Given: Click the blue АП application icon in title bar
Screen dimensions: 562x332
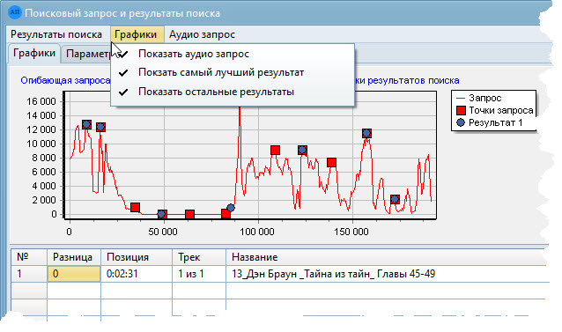Looking at the screenshot, I should click(x=15, y=12).
